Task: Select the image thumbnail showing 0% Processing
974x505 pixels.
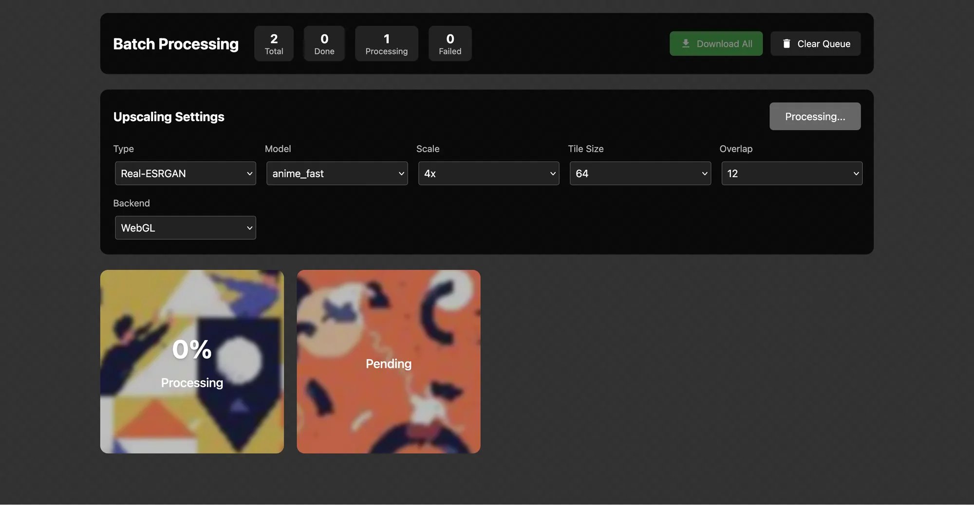Action: 192,362
